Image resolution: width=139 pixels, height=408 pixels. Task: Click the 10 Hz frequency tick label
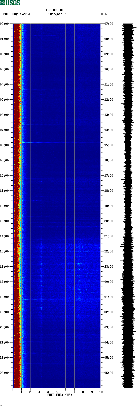101,392
